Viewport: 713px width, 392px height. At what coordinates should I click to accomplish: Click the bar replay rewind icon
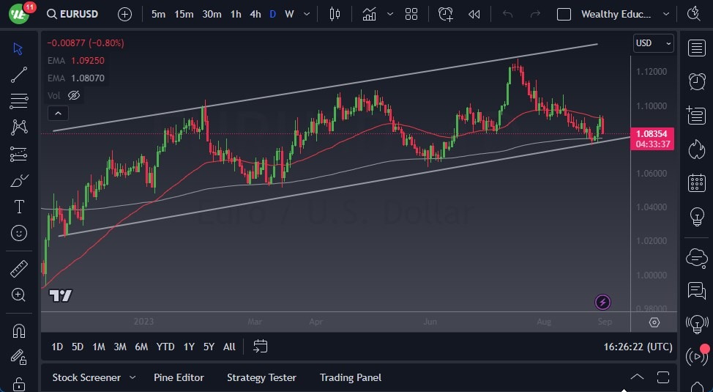474,14
